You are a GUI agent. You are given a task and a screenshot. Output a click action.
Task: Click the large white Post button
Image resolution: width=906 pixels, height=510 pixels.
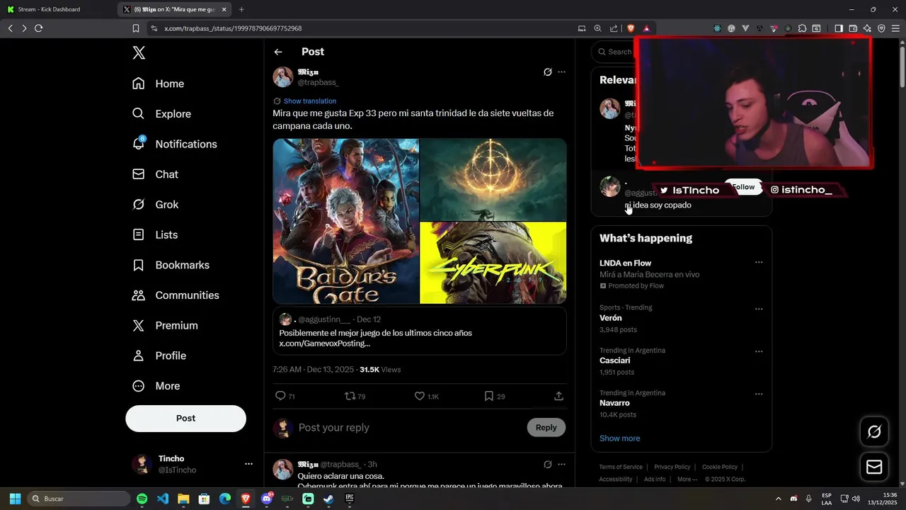coord(186,419)
